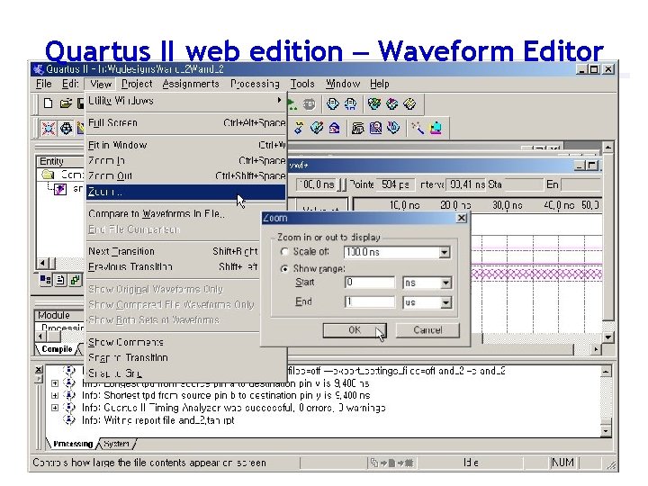Expand the 'Timing Analyzer was successful' message
Screen dimensions: 648x486
[55, 408]
